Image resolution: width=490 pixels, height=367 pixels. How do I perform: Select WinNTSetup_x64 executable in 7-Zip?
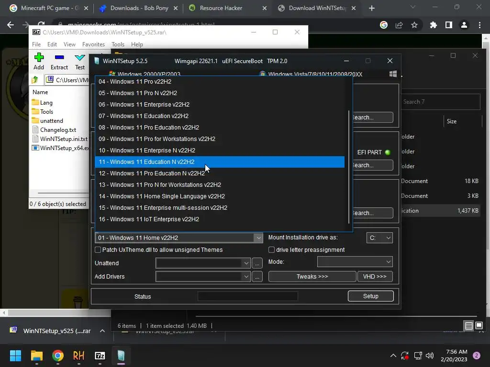[60, 148]
